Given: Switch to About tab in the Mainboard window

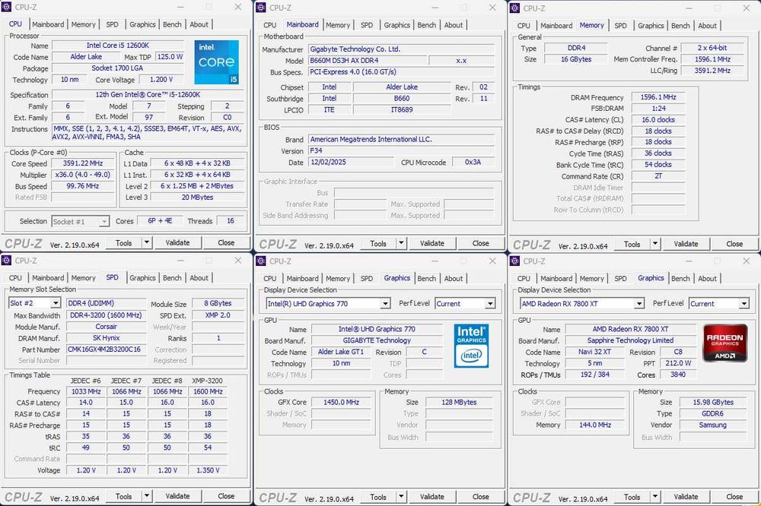Looking at the screenshot, I should (x=454, y=25).
